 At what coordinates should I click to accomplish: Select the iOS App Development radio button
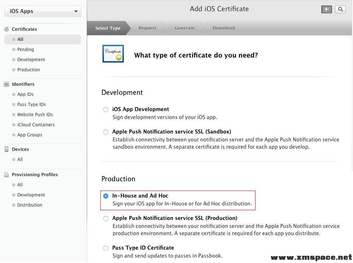click(106, 110)
